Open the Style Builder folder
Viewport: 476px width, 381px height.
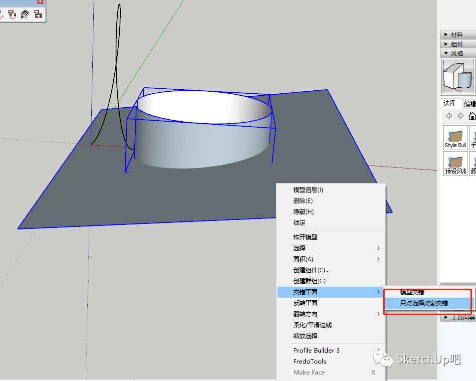click(456, 138)
